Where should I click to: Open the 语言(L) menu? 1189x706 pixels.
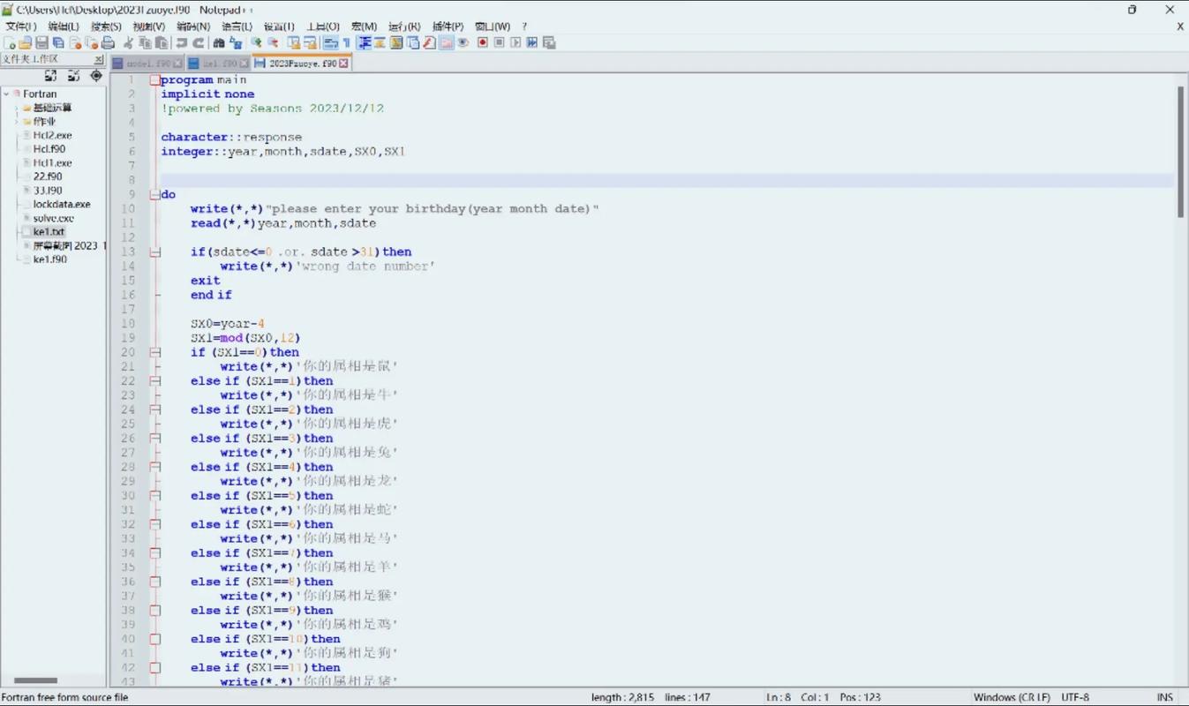pos(237,26)
